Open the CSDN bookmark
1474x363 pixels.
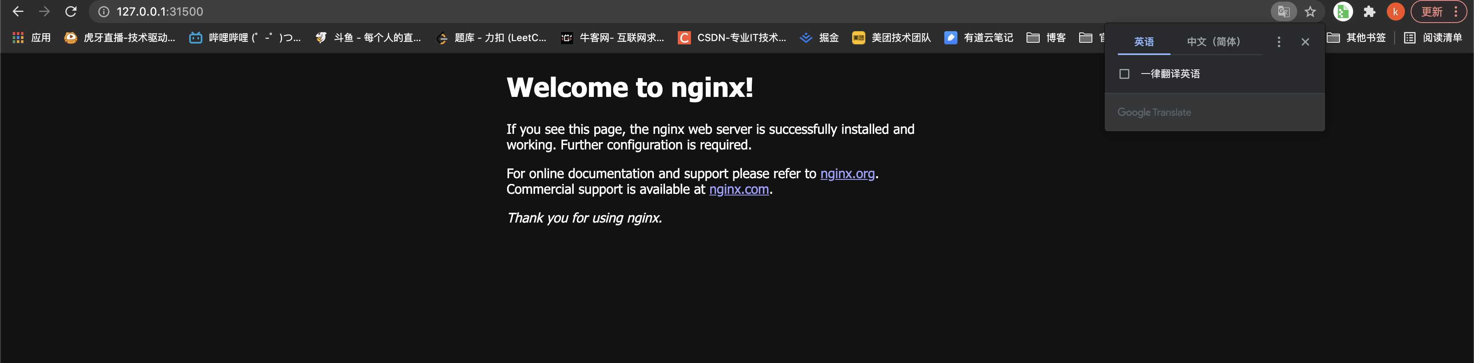pos(732,38)
